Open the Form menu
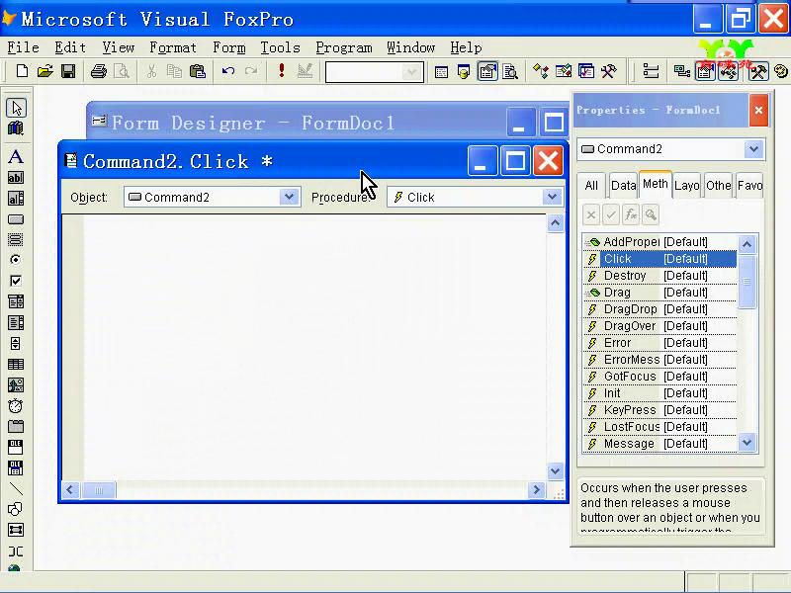Screen dimensions: 791x593 [229, 47]
